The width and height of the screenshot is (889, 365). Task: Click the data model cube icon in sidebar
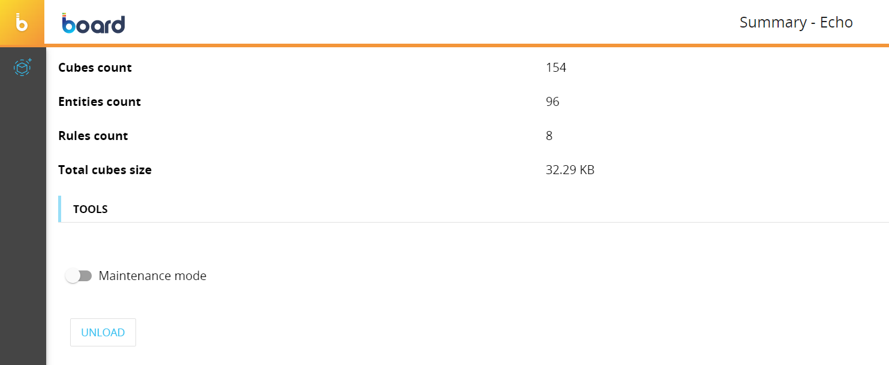23,68
